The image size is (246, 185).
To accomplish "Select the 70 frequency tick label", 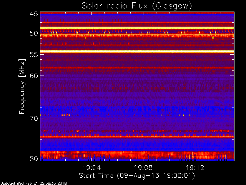I will point(34,118).
